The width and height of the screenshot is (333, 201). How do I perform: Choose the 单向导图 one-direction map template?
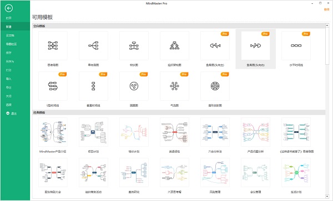click(x=93, y=45)
